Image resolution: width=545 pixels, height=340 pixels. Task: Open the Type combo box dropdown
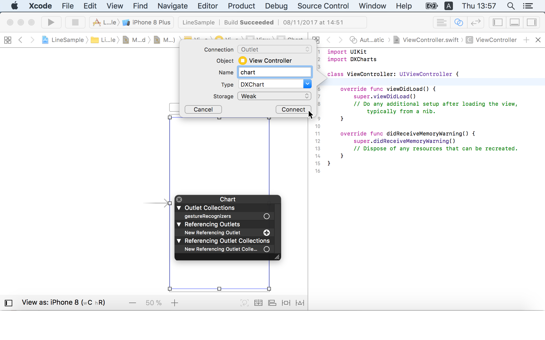(x=307, y=84)
